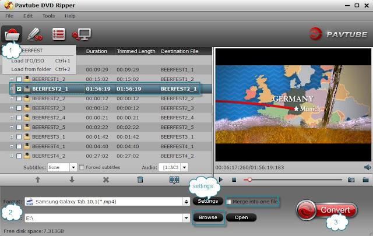Click the monitor search toolbar icon

[x=82, y=35]
